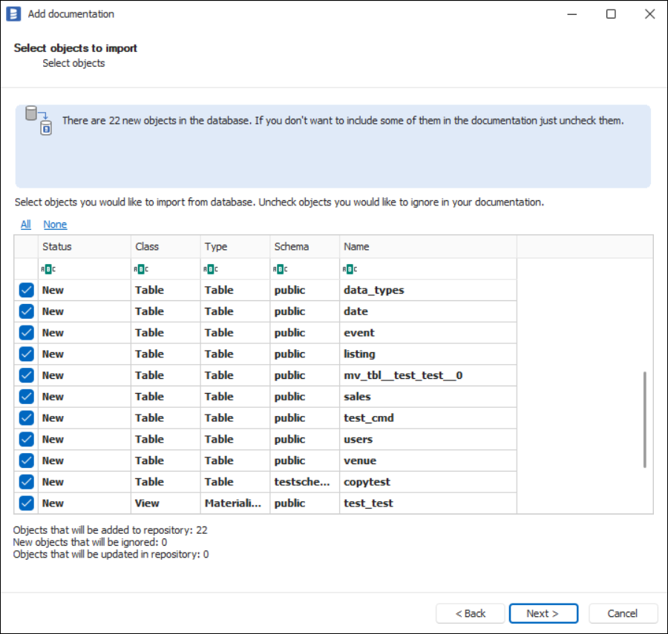The height and width of the screenshot is (634, 668).
Task: Click the Status column filter icon
Action: point(48,269)
